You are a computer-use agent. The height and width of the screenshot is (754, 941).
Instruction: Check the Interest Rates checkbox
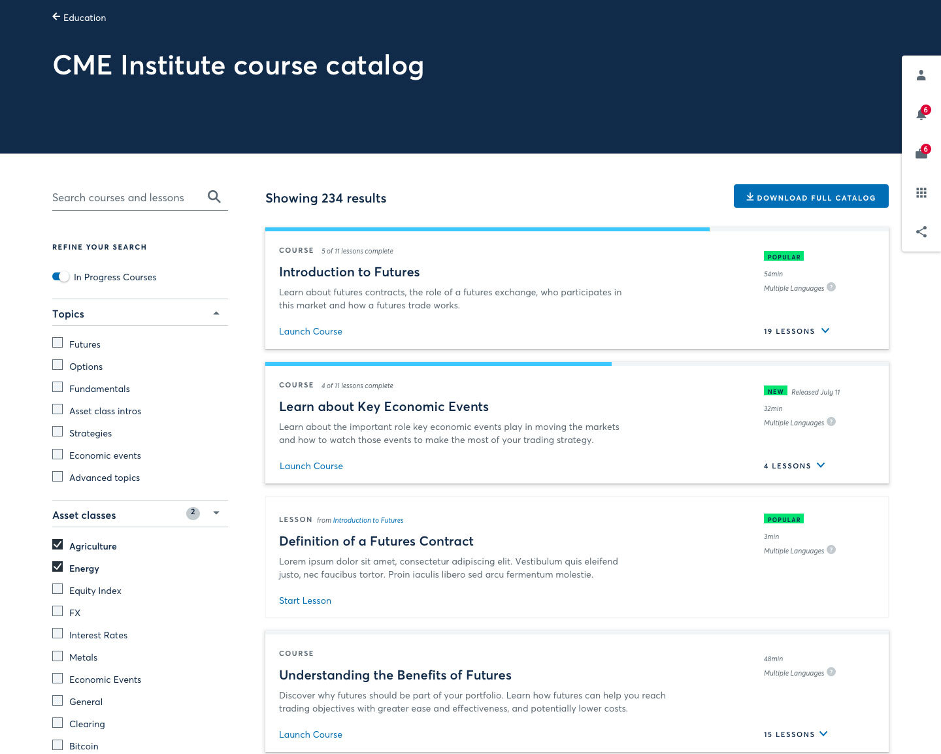coord(58,634)
